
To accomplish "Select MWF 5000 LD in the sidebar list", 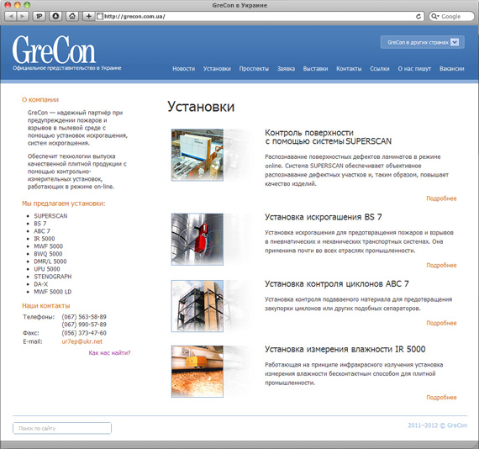I will (53, 292).
